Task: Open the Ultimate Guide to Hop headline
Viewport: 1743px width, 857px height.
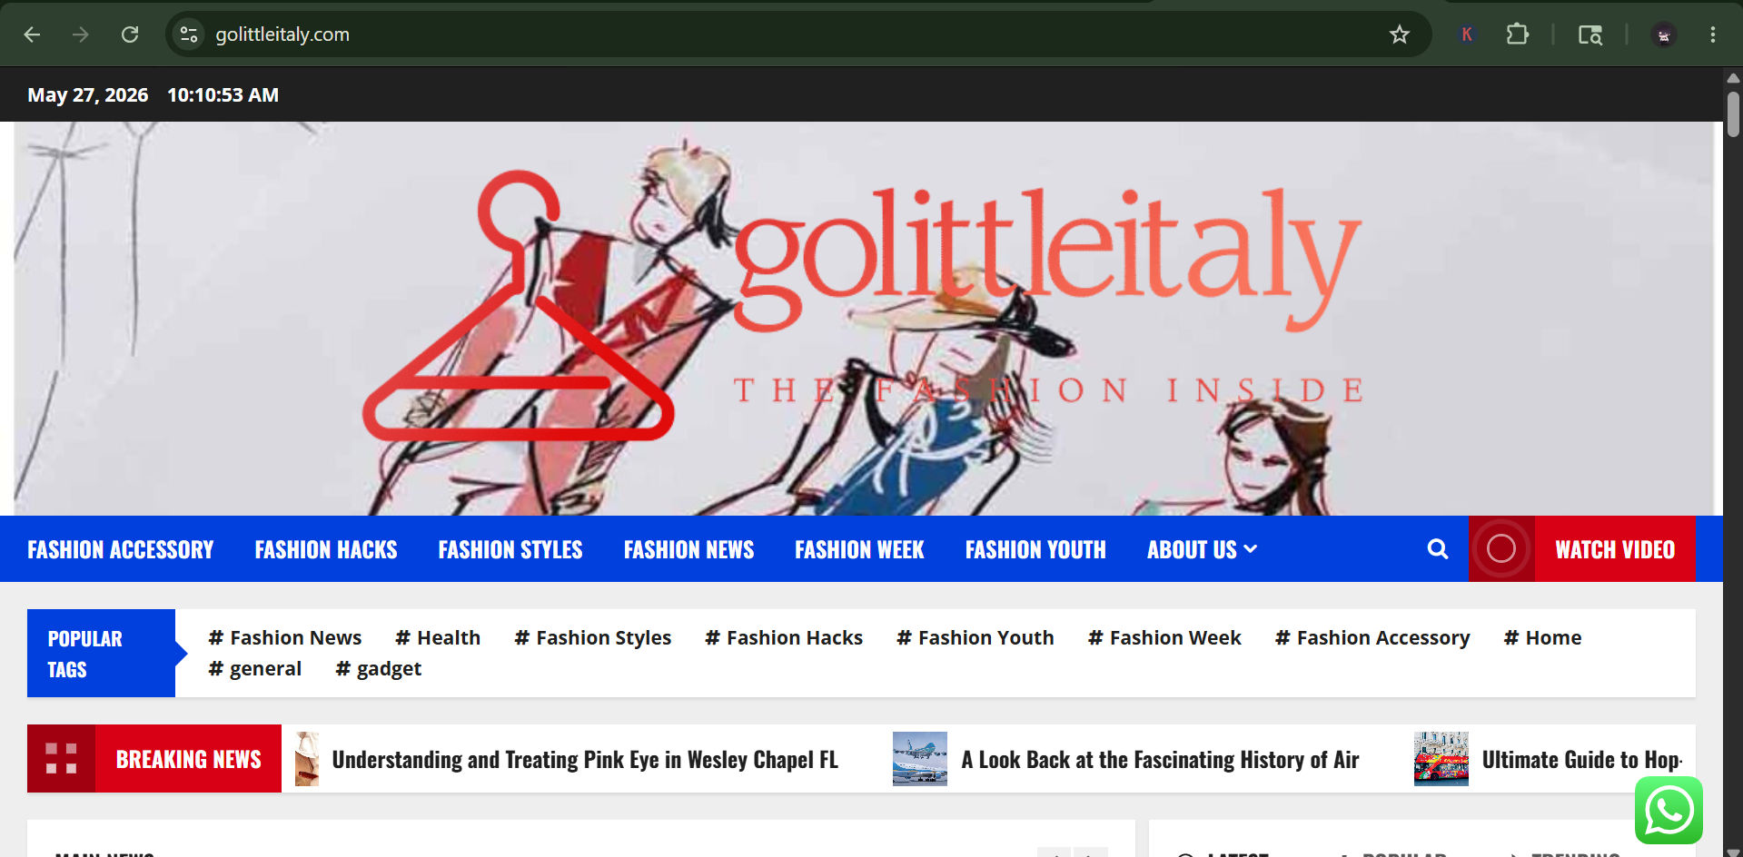Action: (1582, 759)
